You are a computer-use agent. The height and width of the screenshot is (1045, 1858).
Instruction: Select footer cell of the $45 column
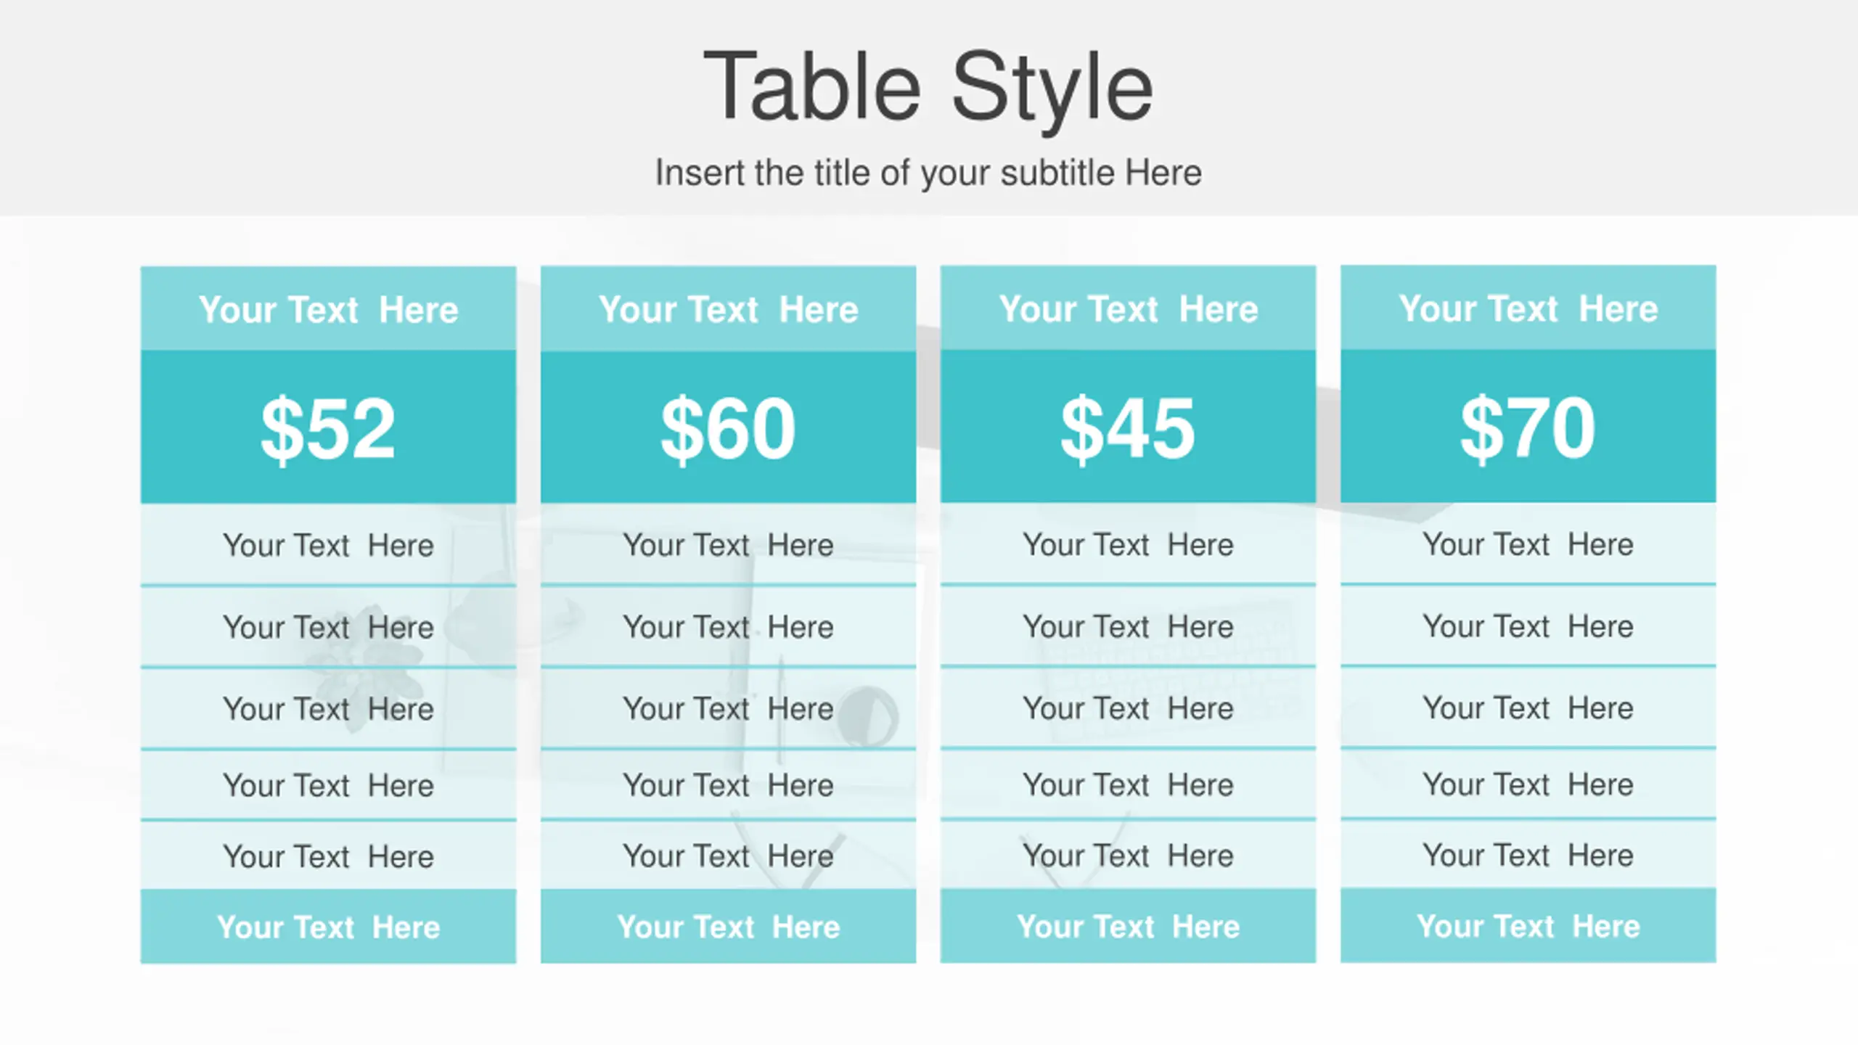[x=1128, y=926]
